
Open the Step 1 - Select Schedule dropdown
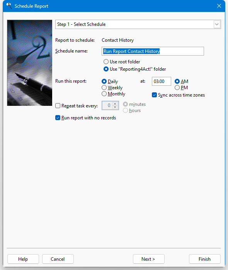tap(217, 24)
